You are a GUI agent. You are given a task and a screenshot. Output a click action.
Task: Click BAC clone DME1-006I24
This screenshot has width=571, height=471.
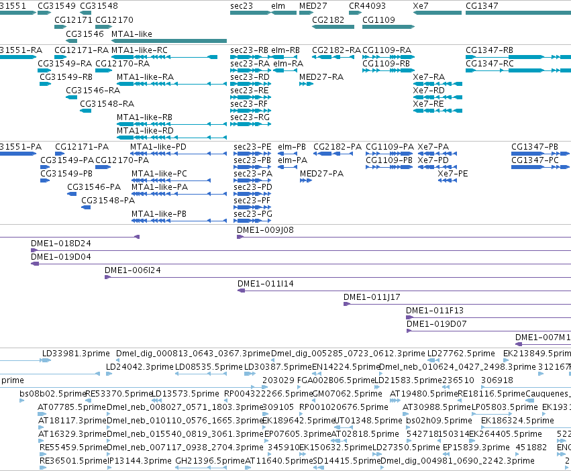tap(338, 277)
